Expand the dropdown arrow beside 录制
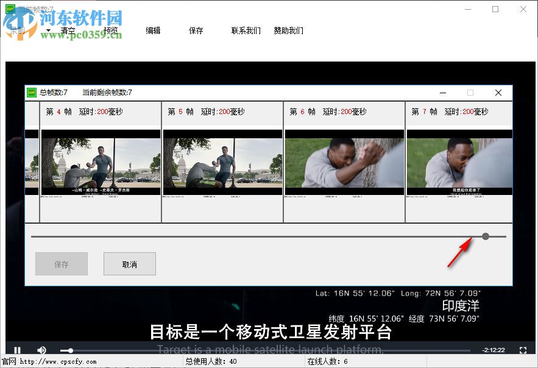Viewport: 538px width, 368px height. click(x=48, y=30)
